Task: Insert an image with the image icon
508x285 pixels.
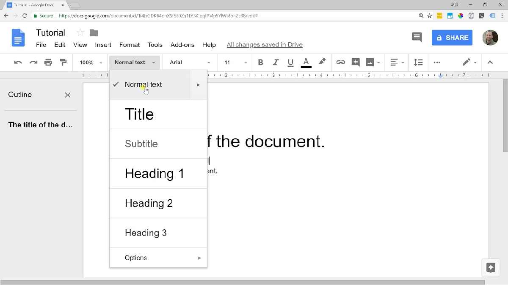Action: click(x=370, y=62)
